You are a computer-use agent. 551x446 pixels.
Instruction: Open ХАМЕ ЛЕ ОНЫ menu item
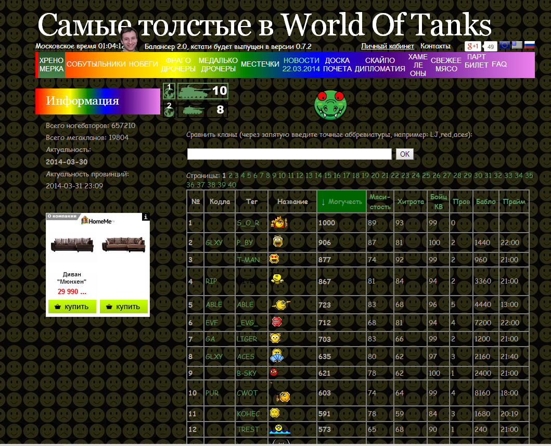pos(418,65)
